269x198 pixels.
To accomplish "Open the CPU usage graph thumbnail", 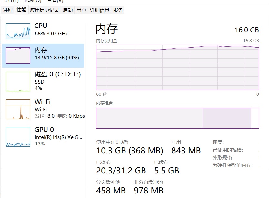I will pyautogui.click(x=18, y=31).
